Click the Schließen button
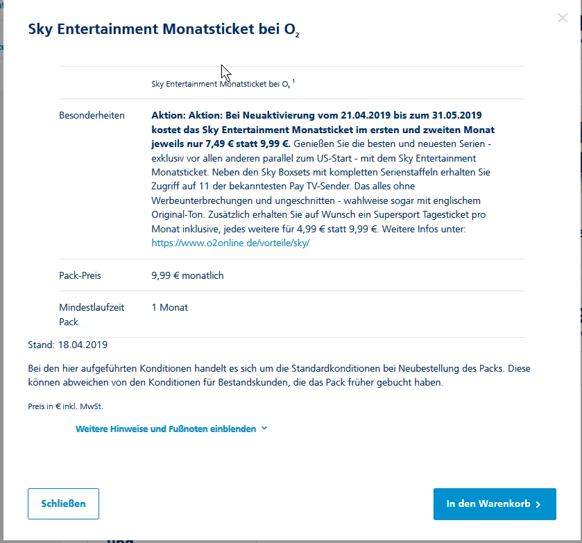Viewport: 582px width, 543px height. (63, 503)
